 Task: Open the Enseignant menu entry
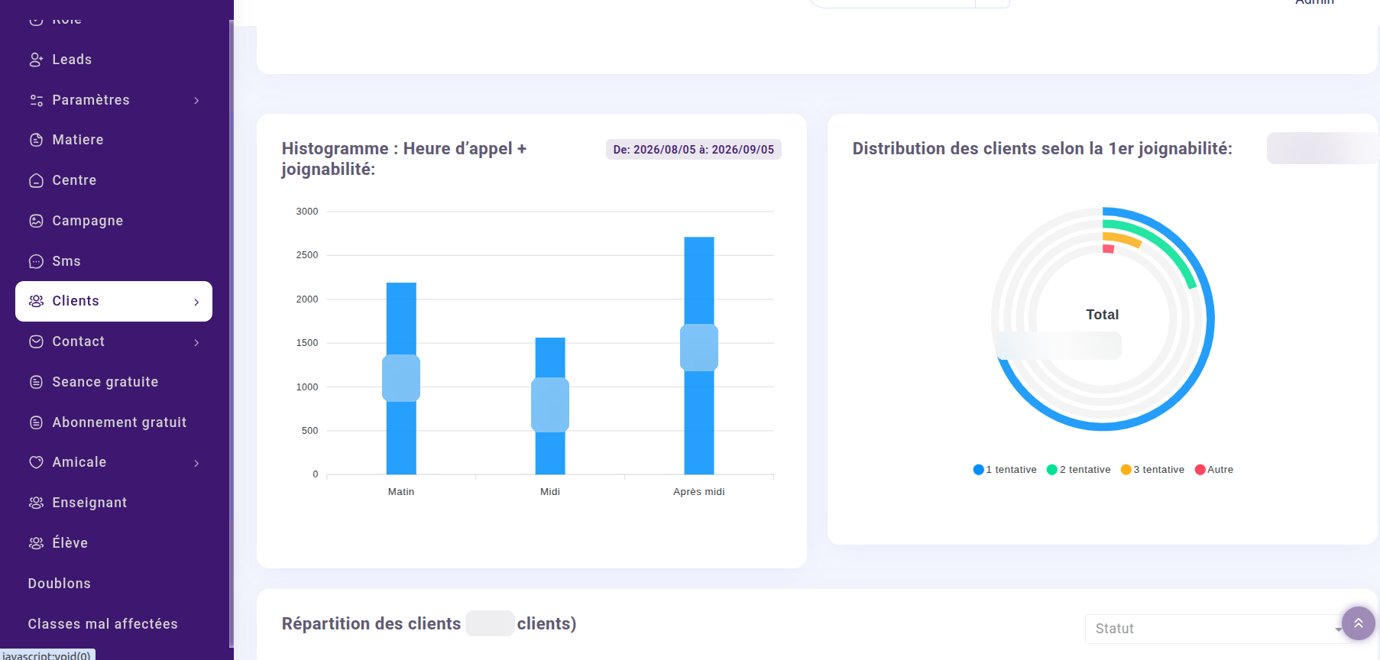pyautogui.click(x=114, y=503)
